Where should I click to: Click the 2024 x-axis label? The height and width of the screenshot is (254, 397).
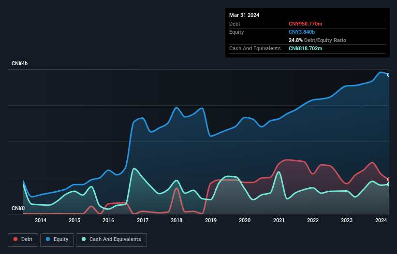coord(381,220)
